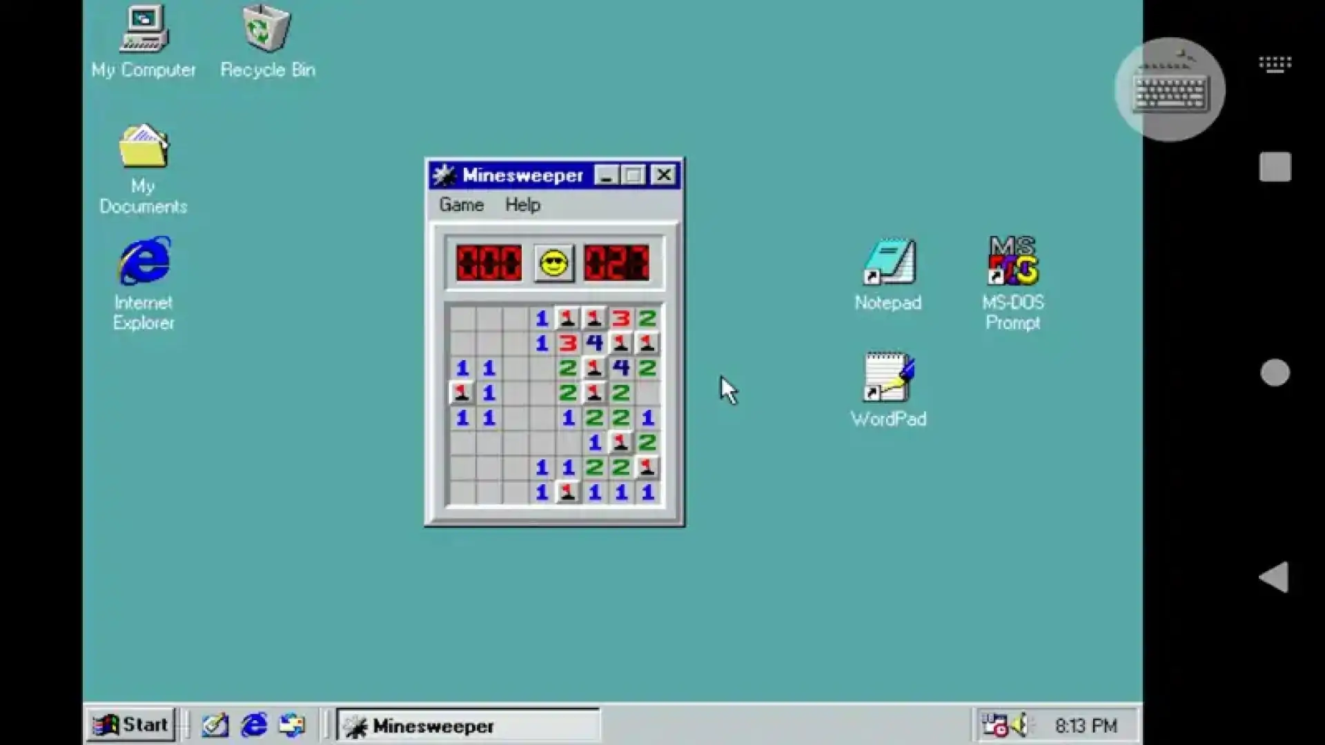Image resolution: width=1325 pixels, height=745 pixels.
Task: Launch Internet Explorer from the Quick Launch bar
Action: tap(254, 725)
